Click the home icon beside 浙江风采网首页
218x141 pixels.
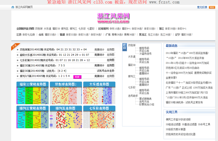(x=13, y=7)
